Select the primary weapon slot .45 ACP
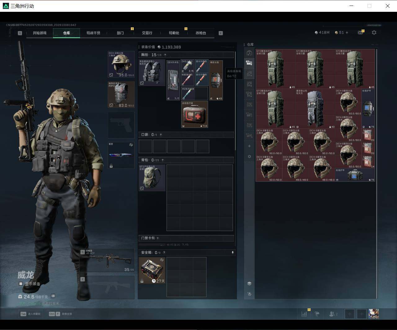 107,260
